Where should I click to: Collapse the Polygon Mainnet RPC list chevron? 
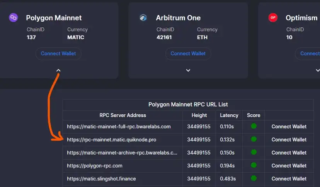(x=58, y=70)
